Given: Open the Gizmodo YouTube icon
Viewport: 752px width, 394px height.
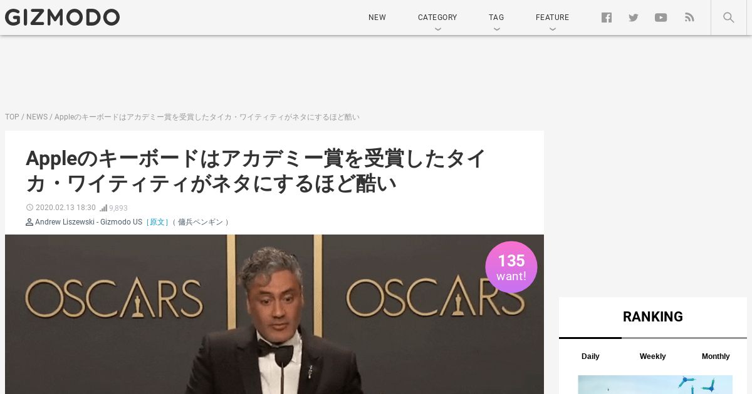Looking at the screenshot, I should 661,18.
